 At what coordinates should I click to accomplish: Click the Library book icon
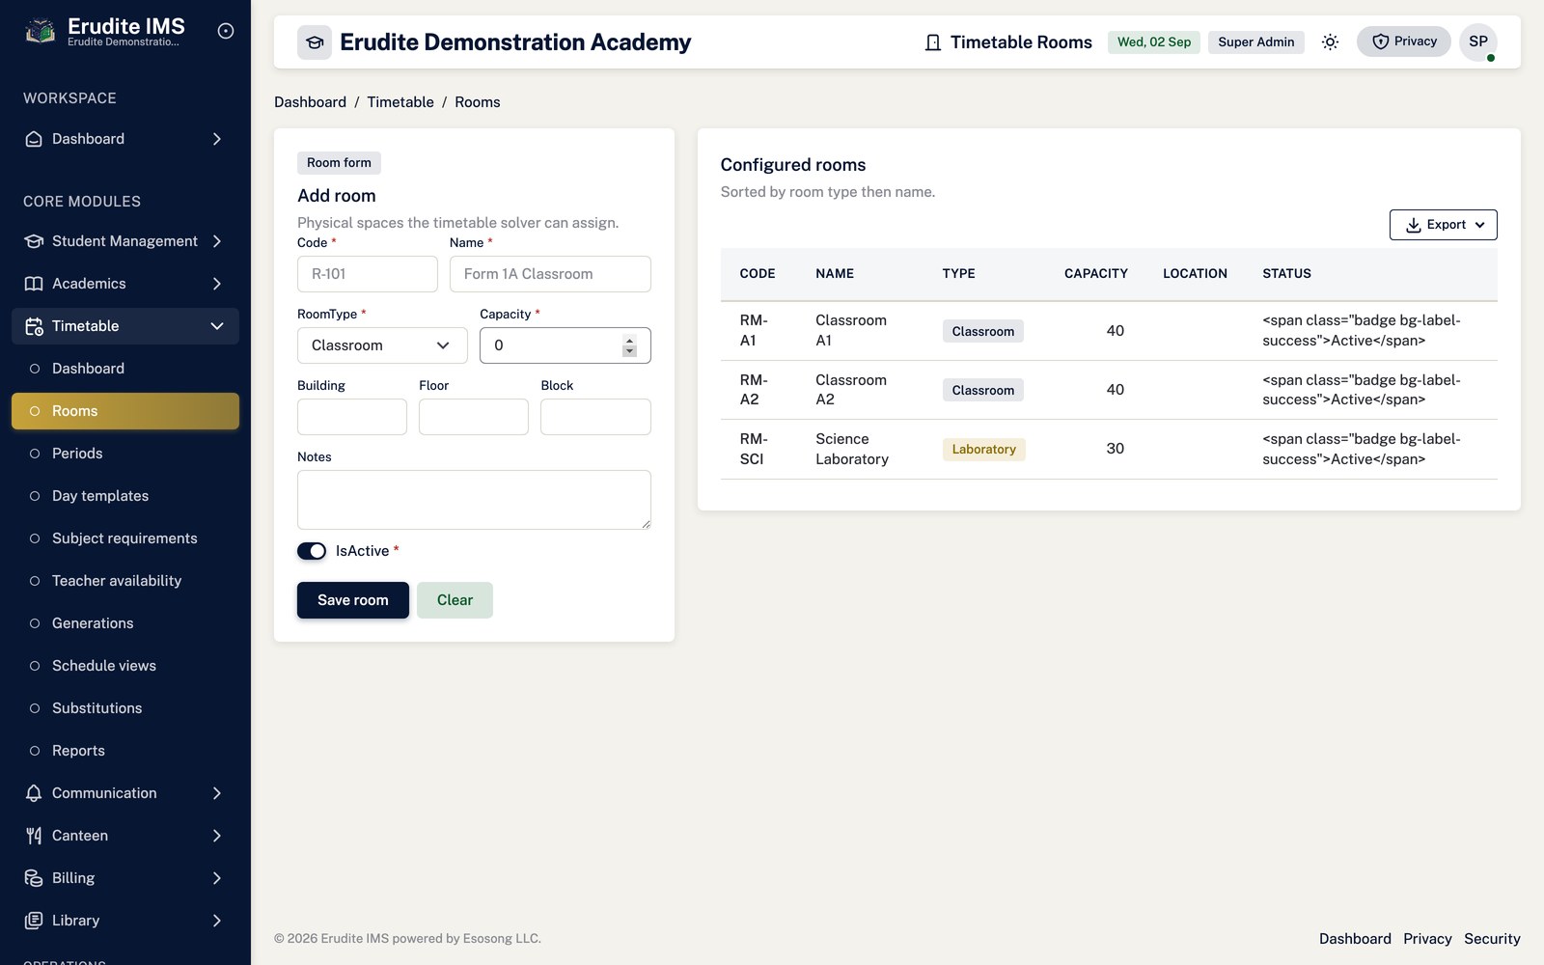pyautogui.click(x=34, y=921)
